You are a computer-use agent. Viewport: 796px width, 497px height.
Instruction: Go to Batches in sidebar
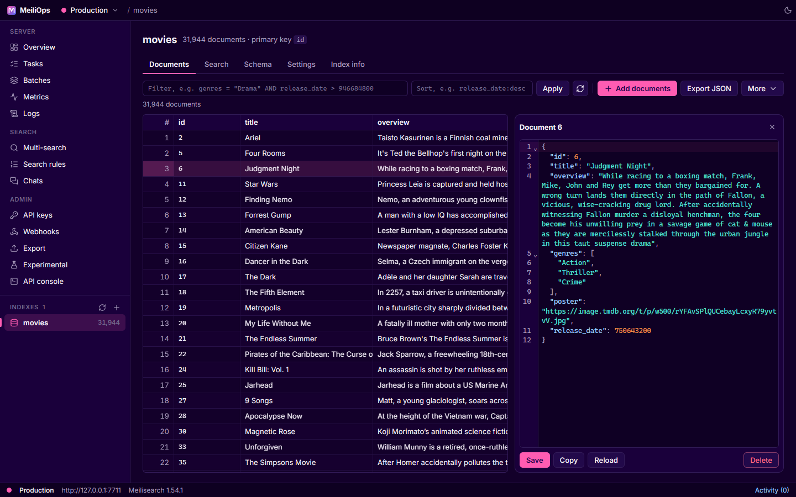[x=65, y=81]
